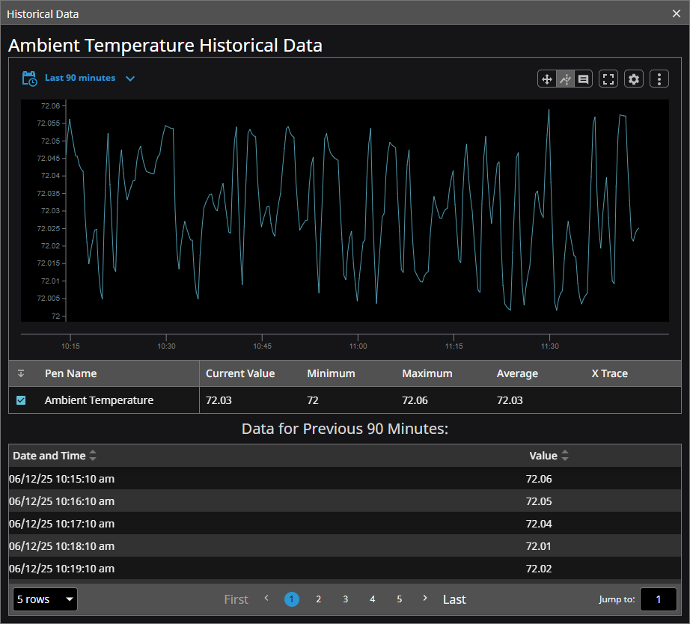Go to next page with right chevron
This screenshot has width=690, height=624.
pyautogui.click(x=425, y=599)
